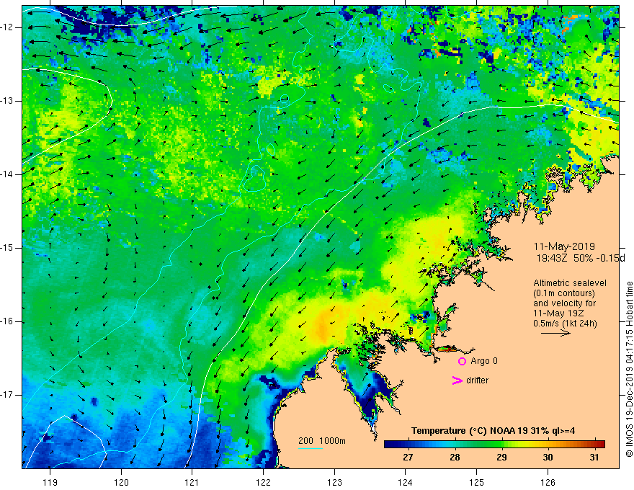This screenshot has height=490, width=634.
Task: Click the longitude 124 axis label
Action: click(406, 482)
